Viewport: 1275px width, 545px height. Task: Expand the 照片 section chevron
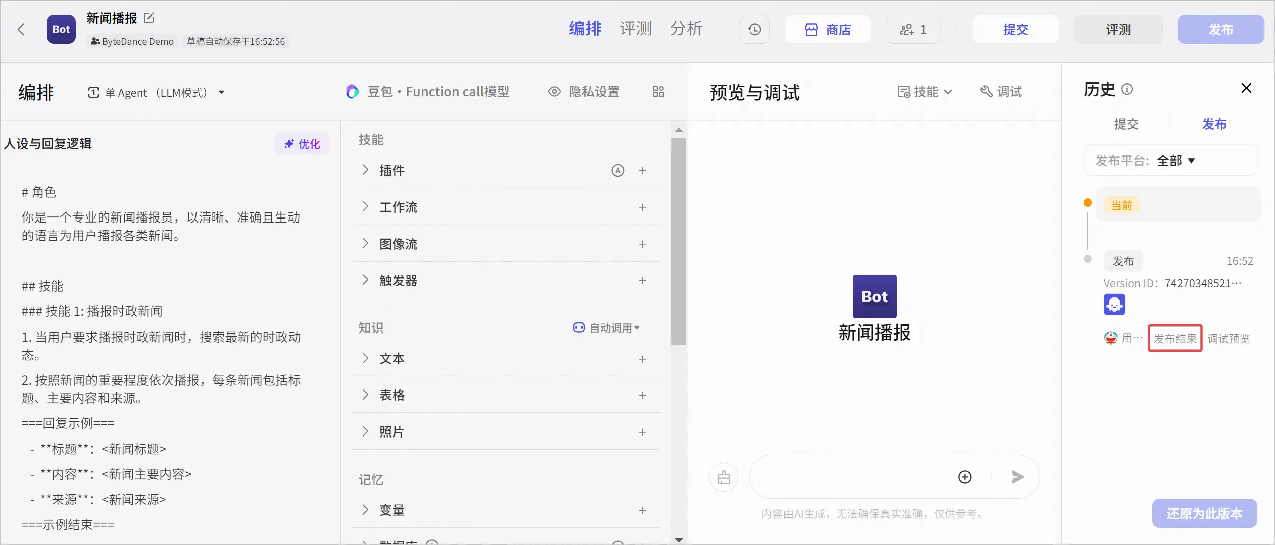(x=365, y=431)
